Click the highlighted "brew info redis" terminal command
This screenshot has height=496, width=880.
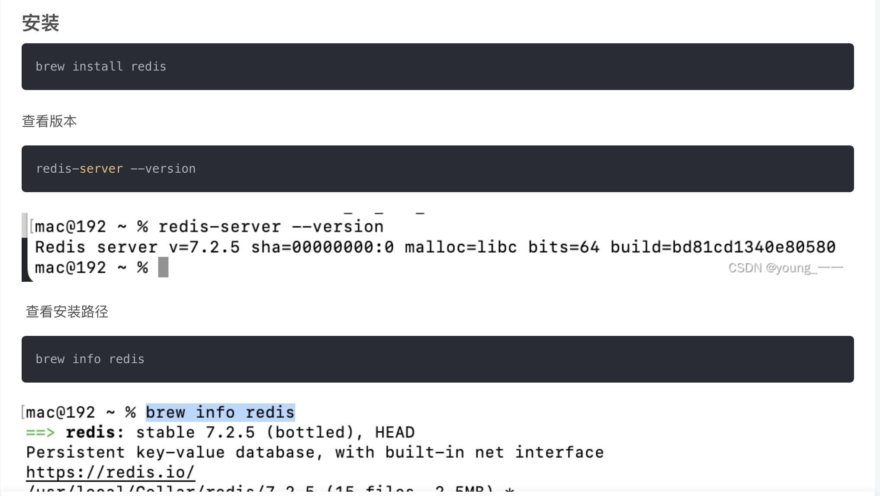click(220, 412)
